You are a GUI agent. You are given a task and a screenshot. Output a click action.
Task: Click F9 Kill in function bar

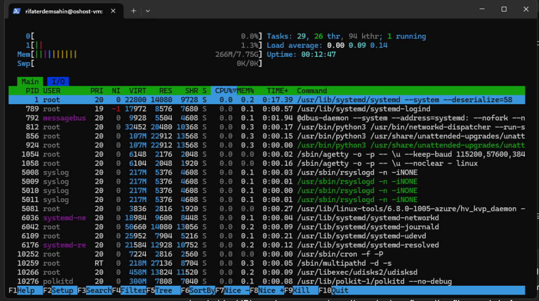301,290
